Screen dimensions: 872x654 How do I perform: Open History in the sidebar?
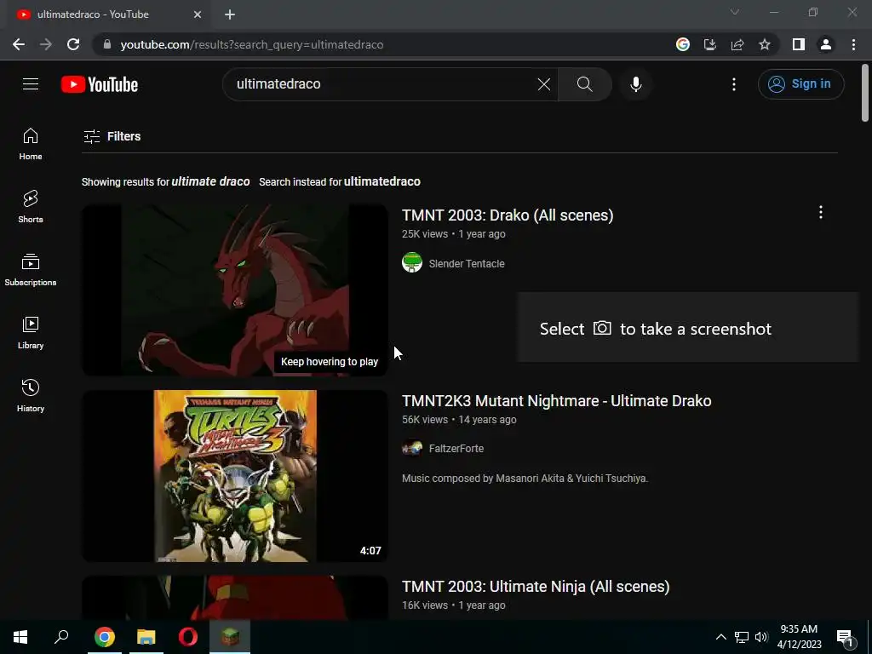click(x=31, y=395)
